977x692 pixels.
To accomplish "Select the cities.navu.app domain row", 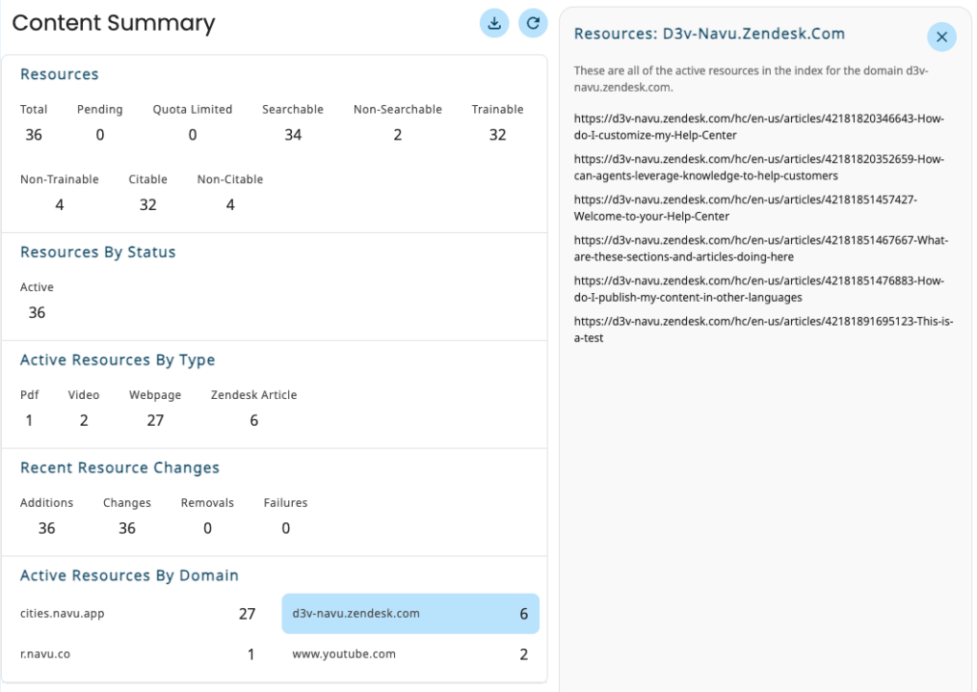I will coord(138,614).
